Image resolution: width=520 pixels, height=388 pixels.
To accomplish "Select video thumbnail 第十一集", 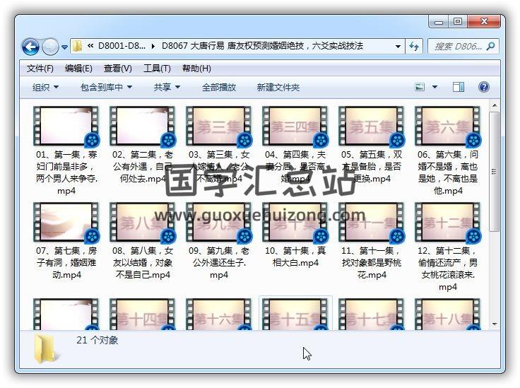I will (x=372, y=222).
